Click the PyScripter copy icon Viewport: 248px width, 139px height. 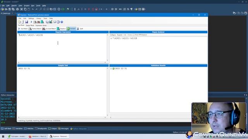25,9
